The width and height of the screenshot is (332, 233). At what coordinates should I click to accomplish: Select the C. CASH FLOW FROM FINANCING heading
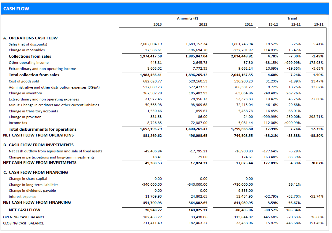click(35, 173)
